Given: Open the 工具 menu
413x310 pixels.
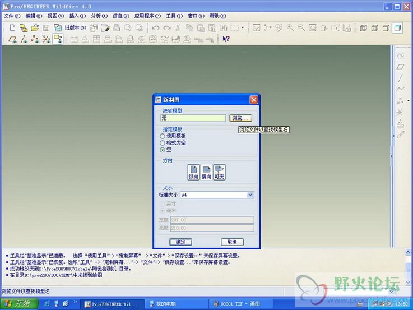Looking at the screenshot, I should (x=174, y=16).
